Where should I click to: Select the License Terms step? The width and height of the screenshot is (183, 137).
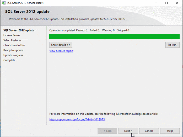coord(12,35)
